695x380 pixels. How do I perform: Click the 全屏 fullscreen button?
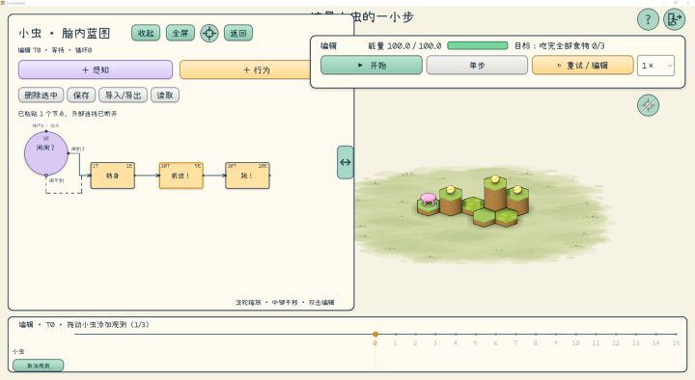(x=180, y=33)
